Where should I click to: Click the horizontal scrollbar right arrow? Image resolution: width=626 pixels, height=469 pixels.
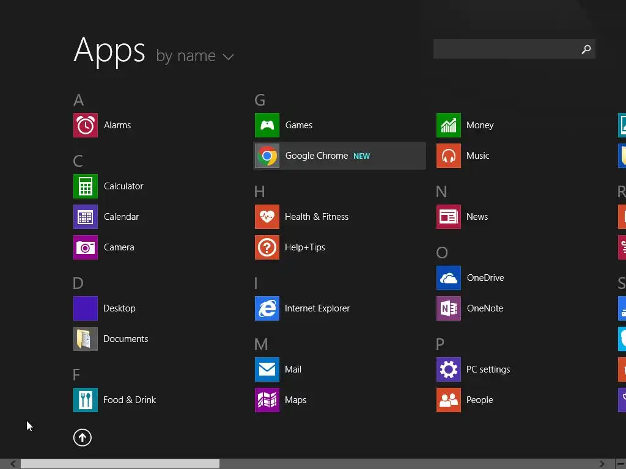coord(602,464)
